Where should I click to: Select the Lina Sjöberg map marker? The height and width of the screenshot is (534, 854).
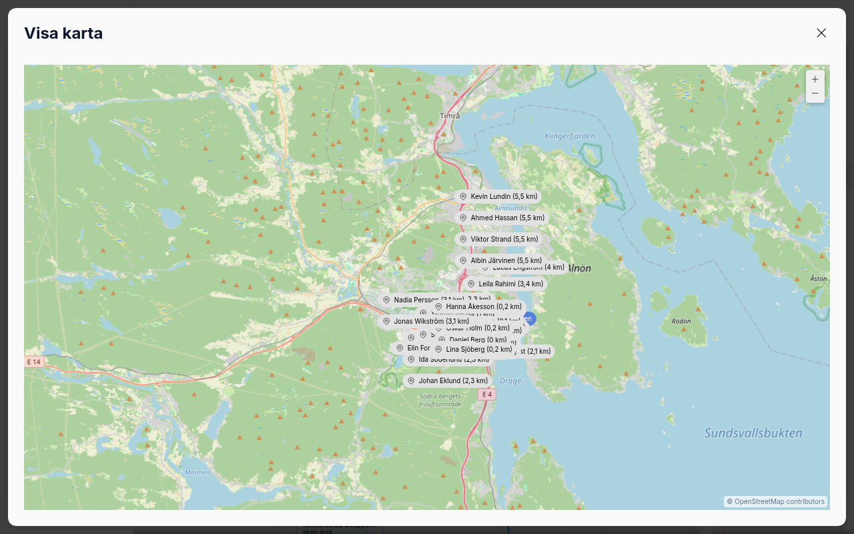[473, 349]
